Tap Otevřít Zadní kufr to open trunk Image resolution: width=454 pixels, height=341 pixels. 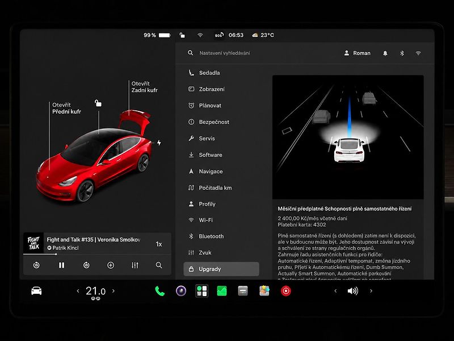click(x=144, y=87)
